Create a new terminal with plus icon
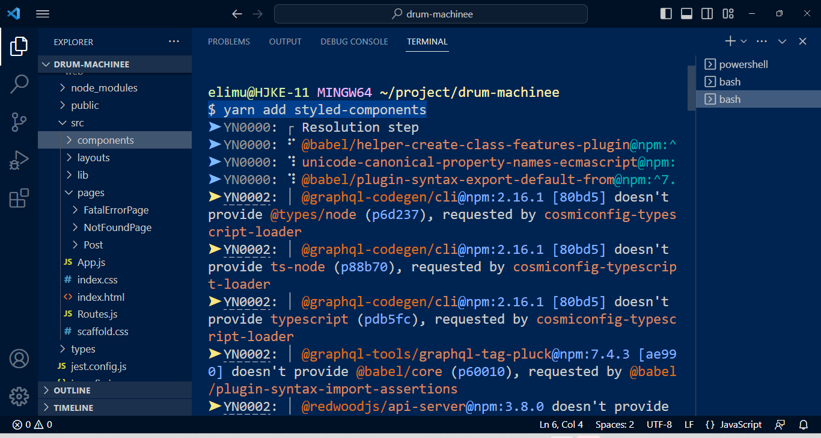This screenshot has height=438, width=821. (730, 41)
